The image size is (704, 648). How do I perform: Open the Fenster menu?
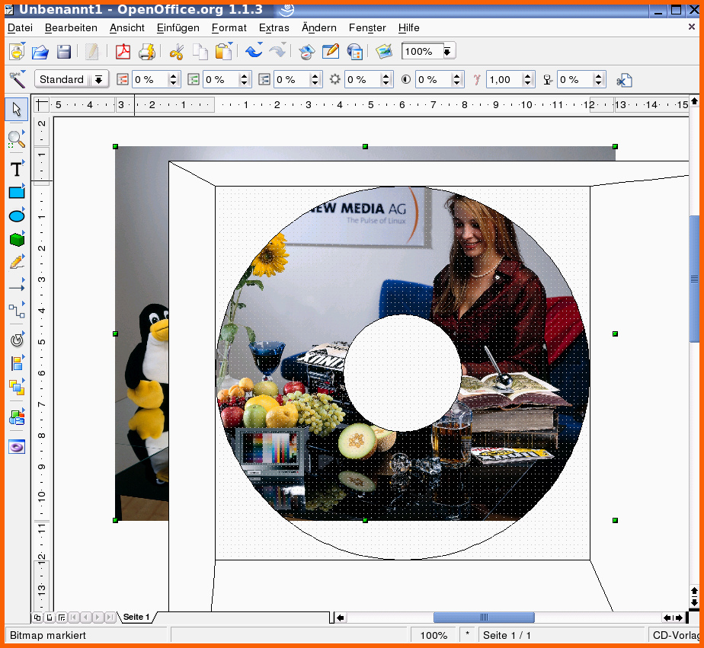367,28
